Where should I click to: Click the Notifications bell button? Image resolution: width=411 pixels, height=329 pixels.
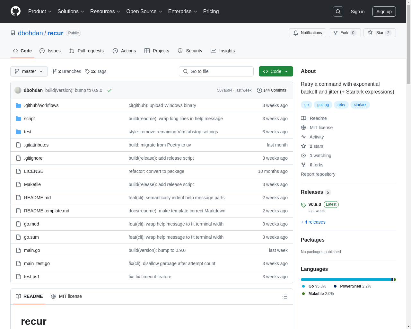pyautogui.click(x=308, y=33)
